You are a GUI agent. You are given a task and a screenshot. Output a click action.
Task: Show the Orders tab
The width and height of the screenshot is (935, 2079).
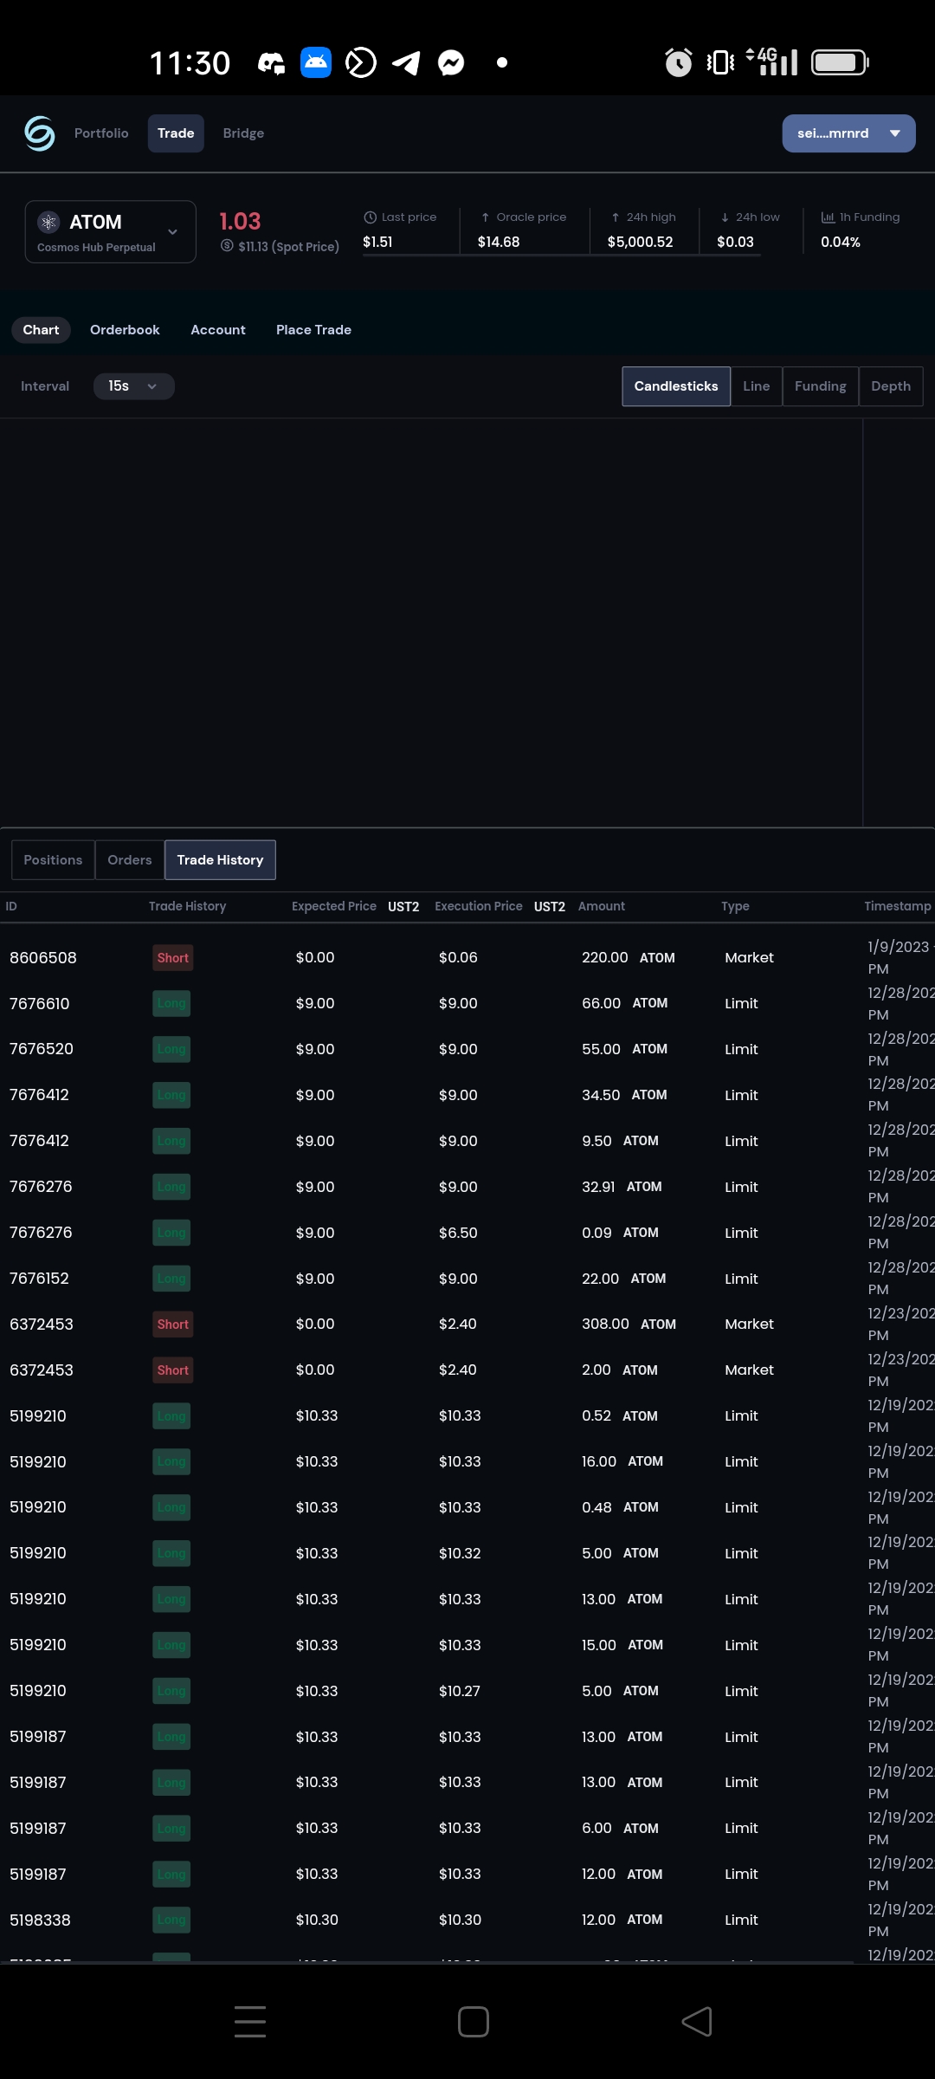click(130, 860)
